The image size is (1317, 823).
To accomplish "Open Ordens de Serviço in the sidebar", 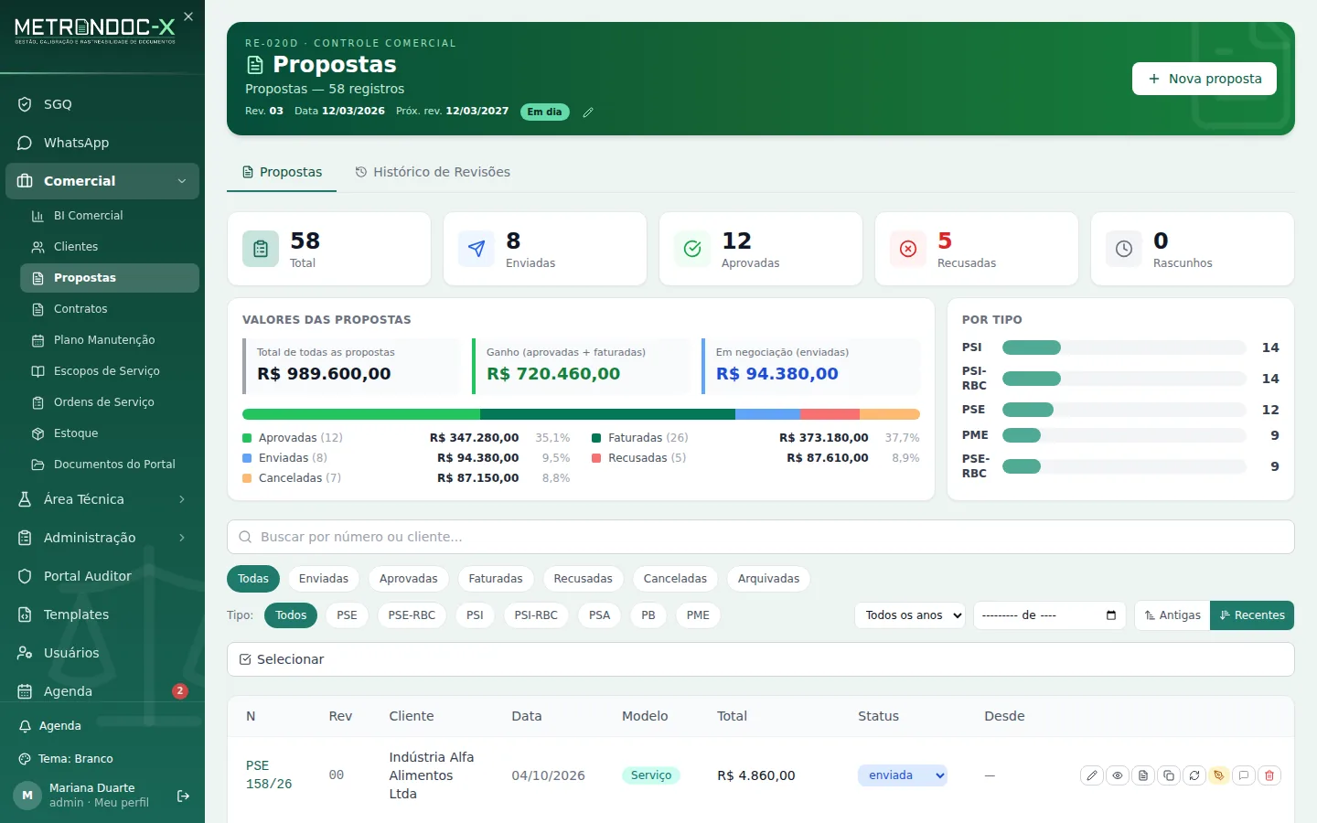I will coord(110,402).
